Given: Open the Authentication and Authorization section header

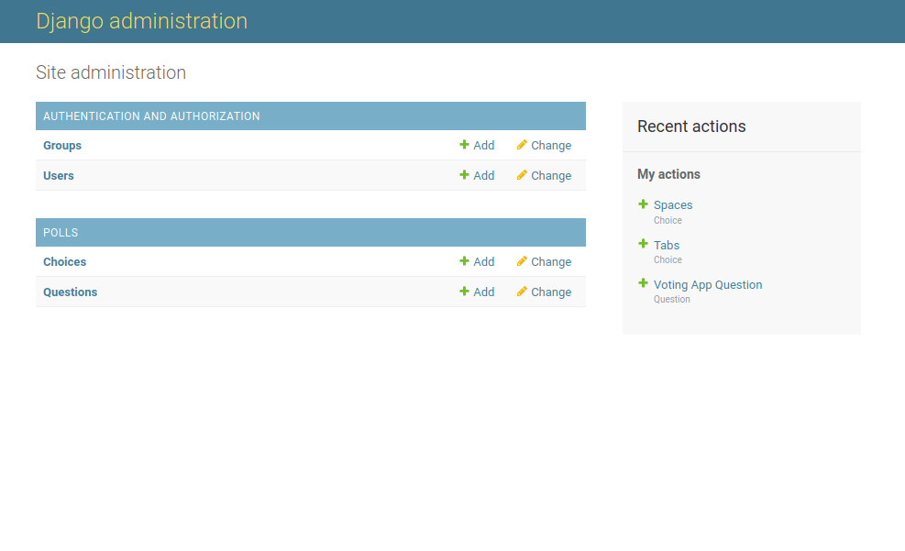Looking at the screenshot, I should [151, 116].
